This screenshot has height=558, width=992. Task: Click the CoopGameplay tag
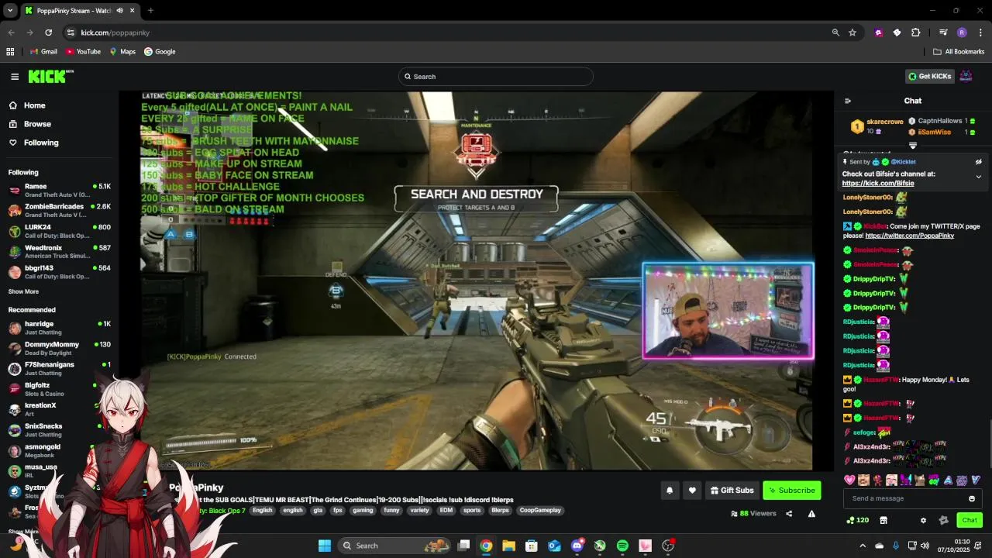pyautogui.click(x=540, y=511)
